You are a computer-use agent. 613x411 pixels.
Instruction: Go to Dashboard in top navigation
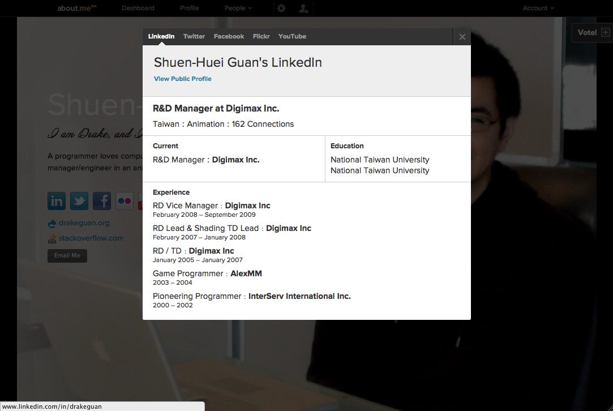click(x=138, y=8)
